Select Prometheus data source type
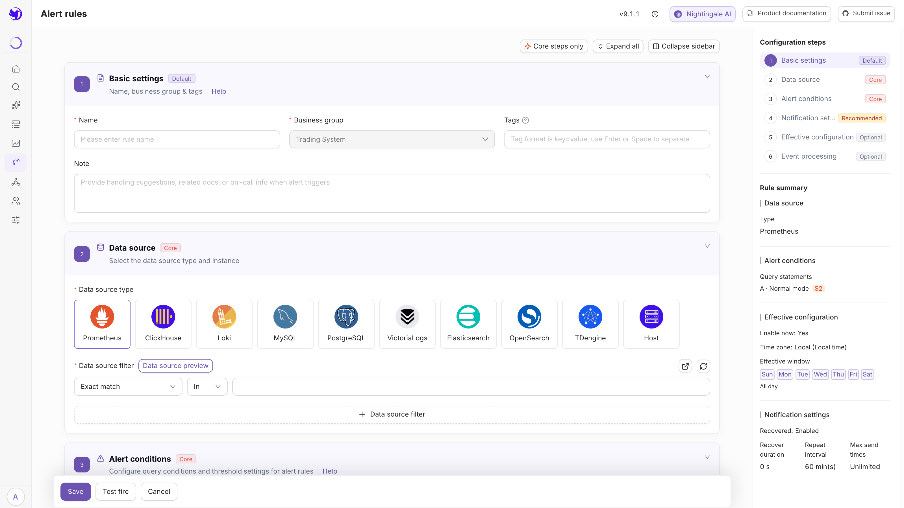Viewport: 904px width, 508px height. click(x=102, y=324)
